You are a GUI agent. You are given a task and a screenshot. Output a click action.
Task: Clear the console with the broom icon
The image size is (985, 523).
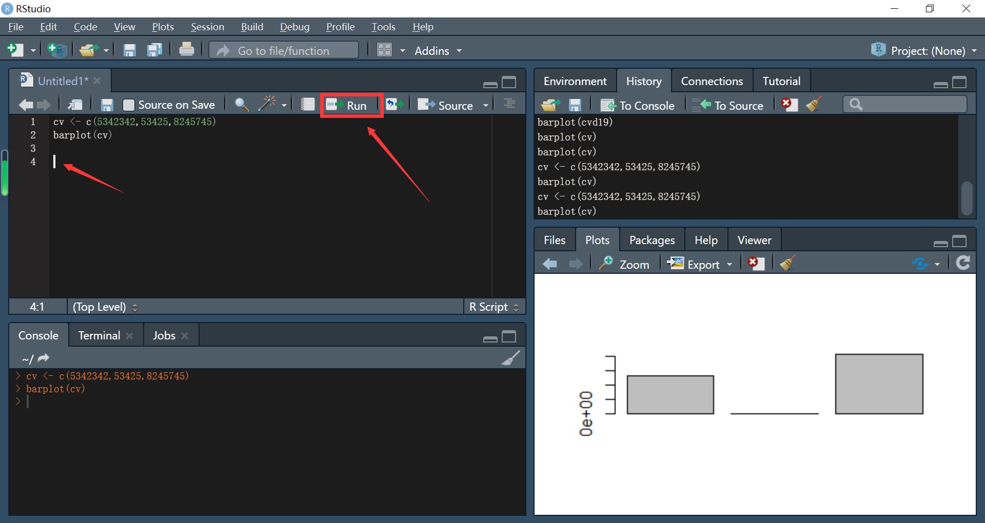point(510,358)
